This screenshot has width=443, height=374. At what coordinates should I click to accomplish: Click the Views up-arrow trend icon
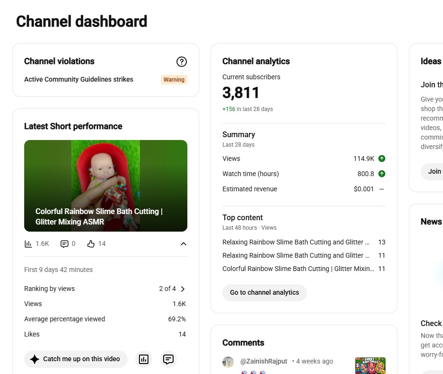pyautogui.click(x=382, y=159)
